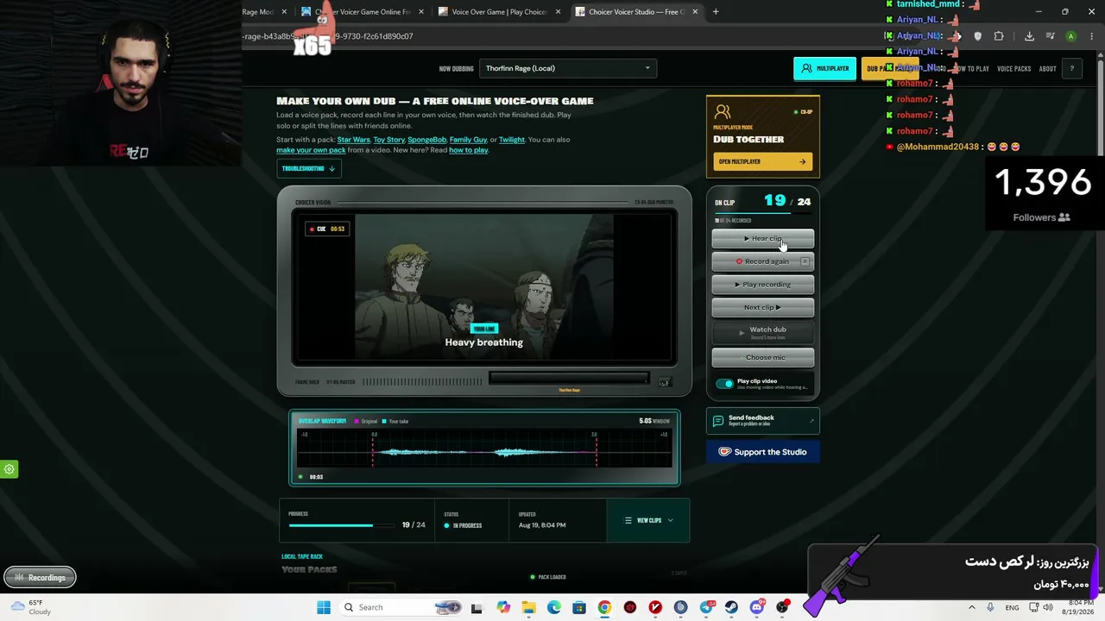Click the browser profile avatar
Screen dimensions: 1105x621
[x=1070, y=36]
